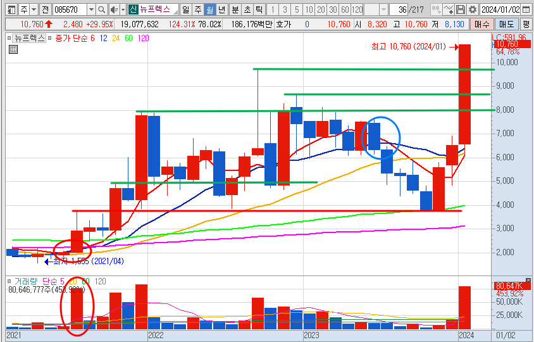
Task: Click the 30 interval button
Action: tap(333, 9)
